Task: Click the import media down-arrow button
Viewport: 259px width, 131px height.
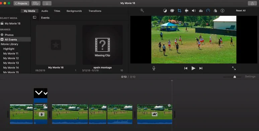Action: click(x=47, y=3)
